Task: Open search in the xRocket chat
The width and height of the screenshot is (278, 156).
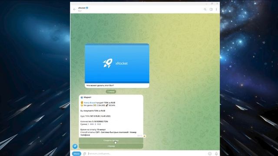Action: (205, 10)
